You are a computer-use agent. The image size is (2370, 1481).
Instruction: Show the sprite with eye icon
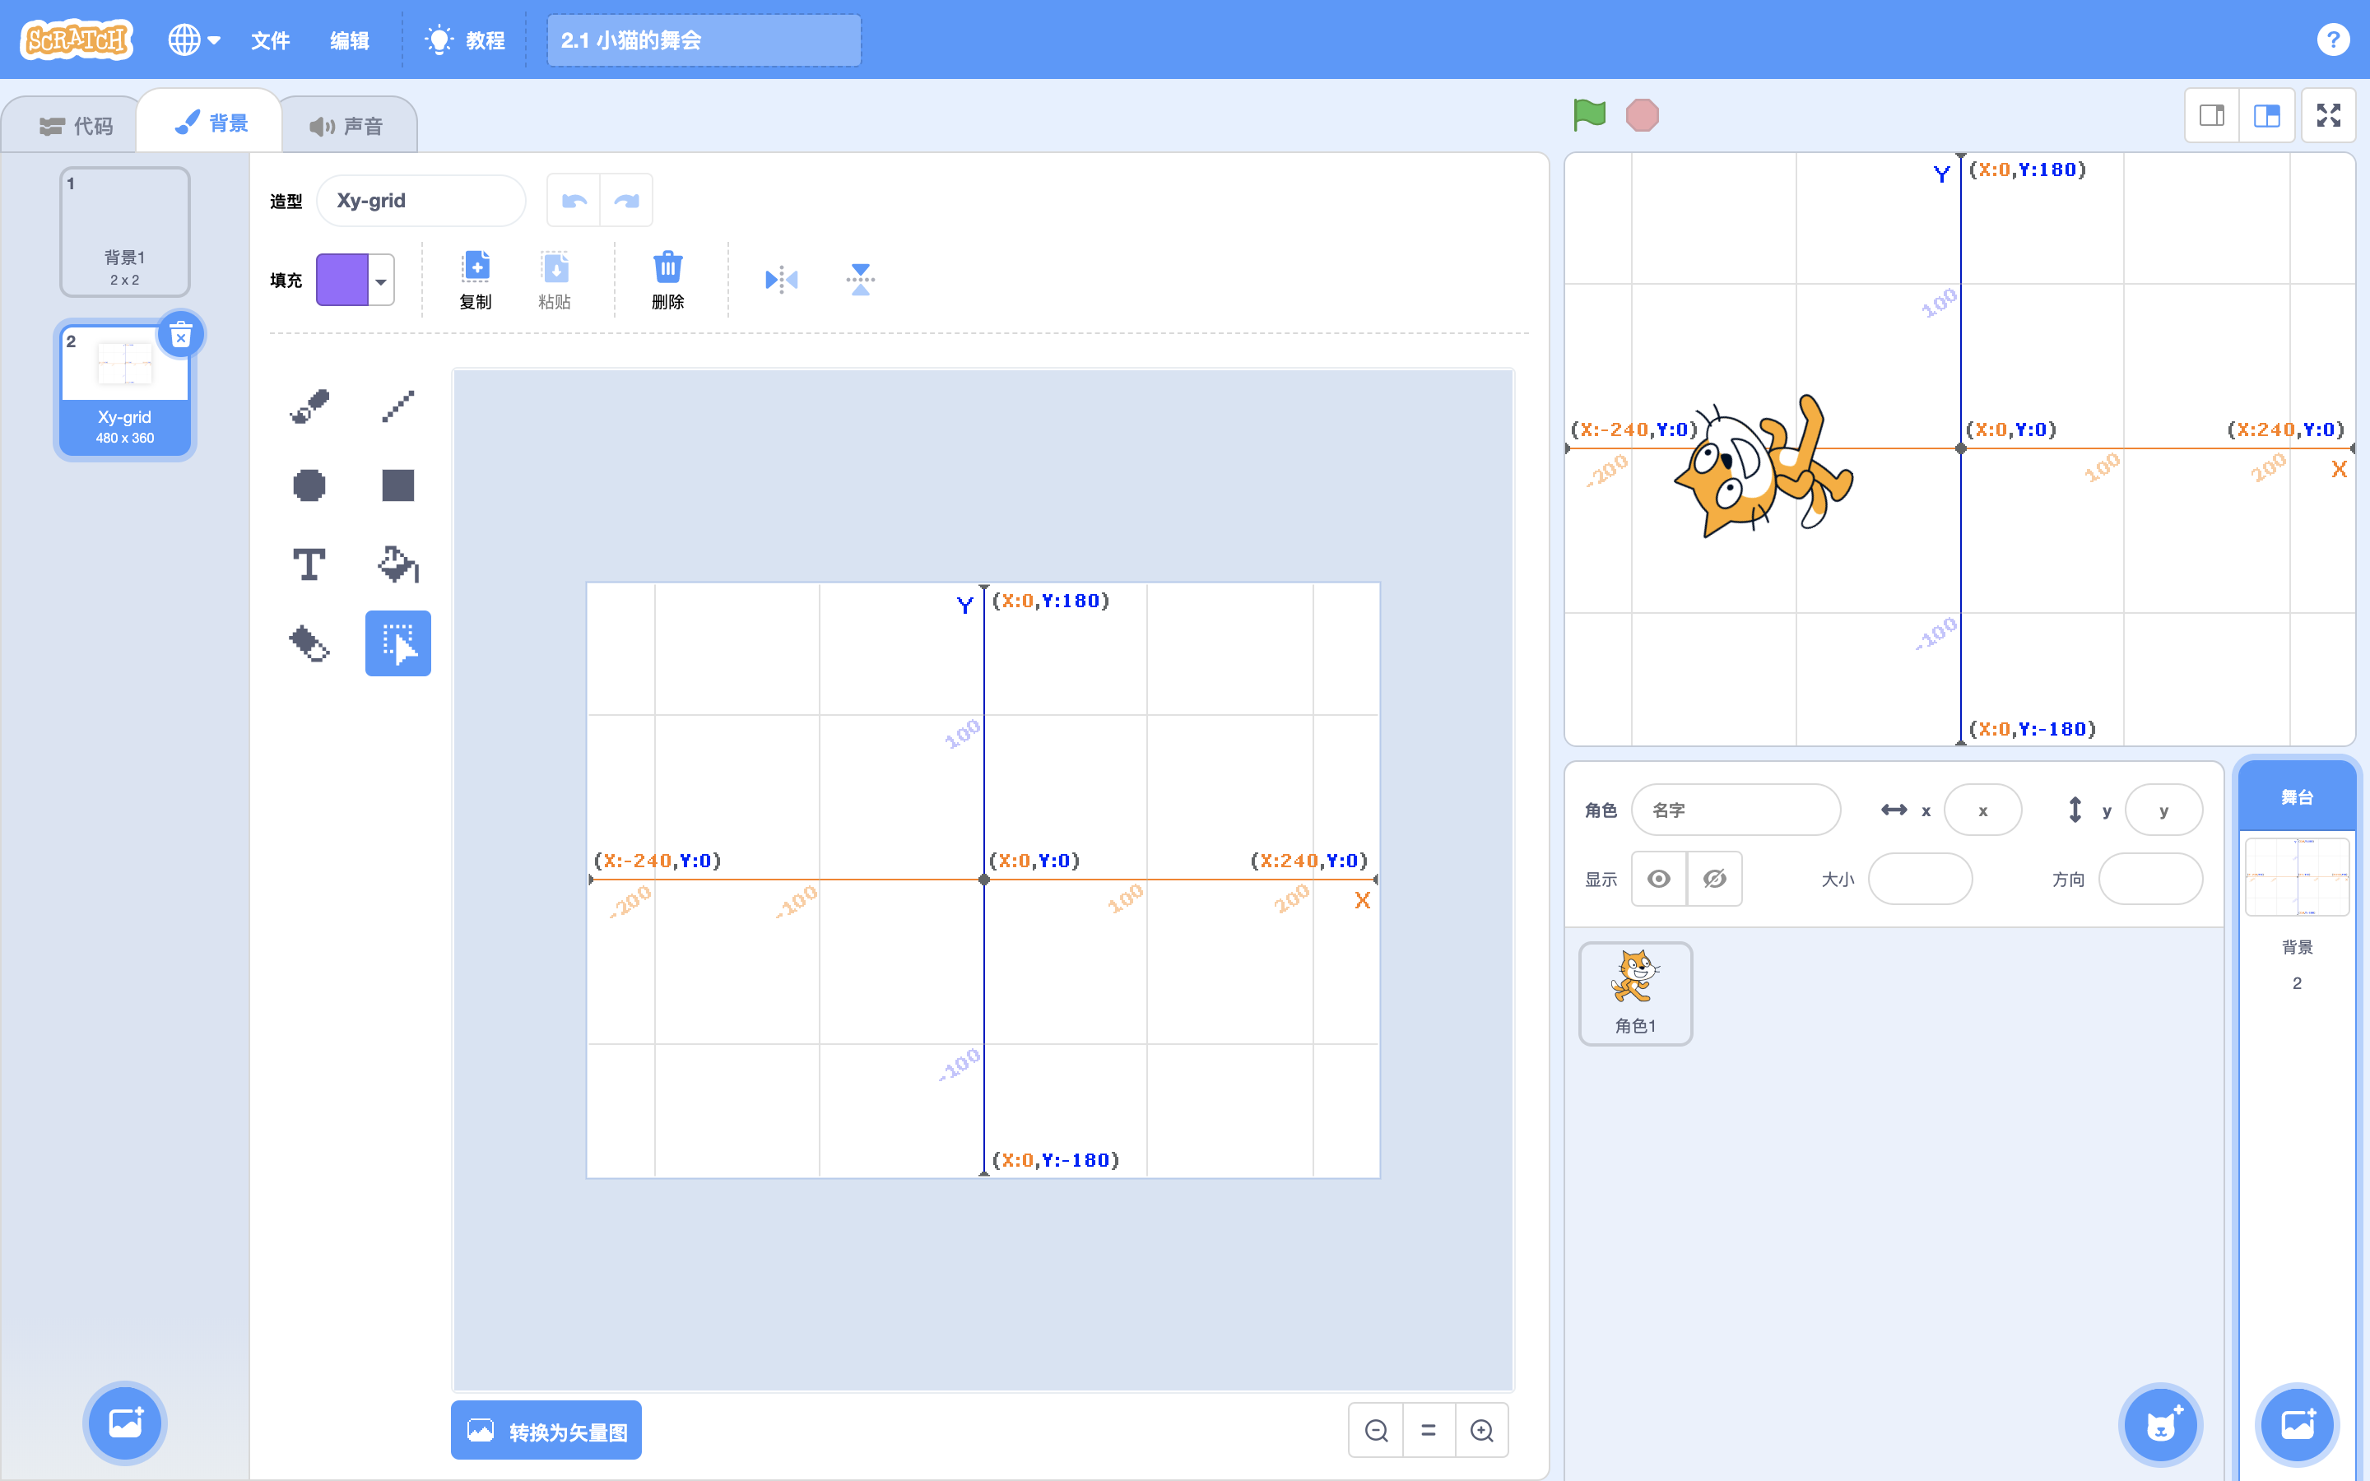pyautogui.click(x=1659, y=879)
